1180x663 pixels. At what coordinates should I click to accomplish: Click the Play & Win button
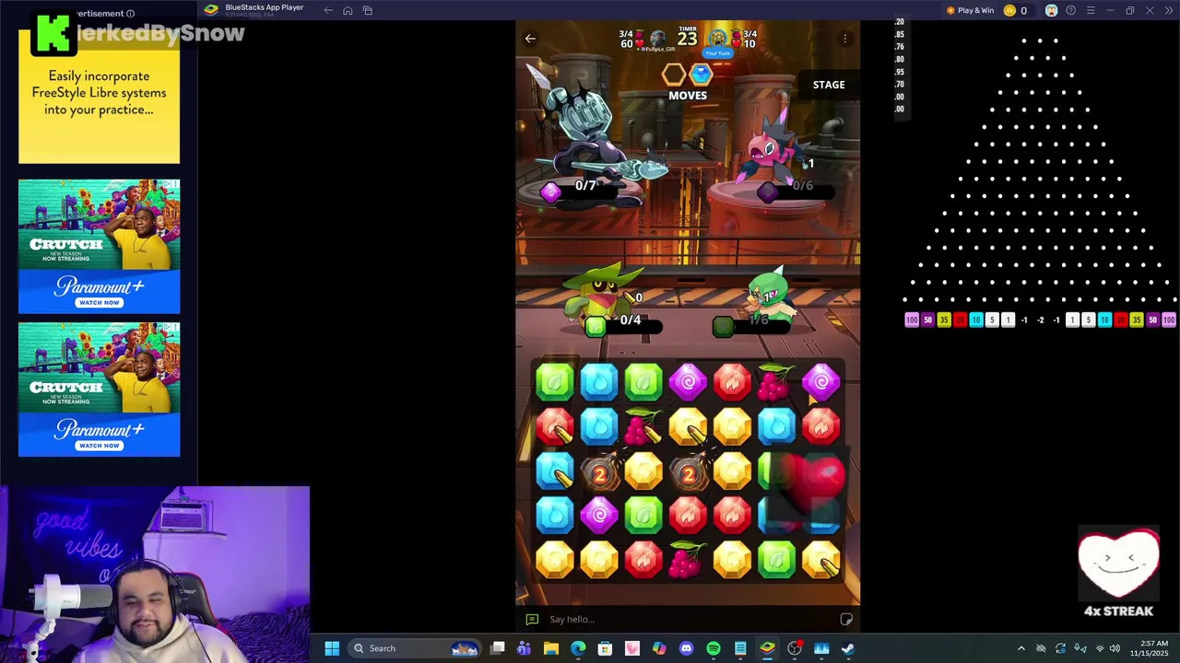click(x=970, y=10)
